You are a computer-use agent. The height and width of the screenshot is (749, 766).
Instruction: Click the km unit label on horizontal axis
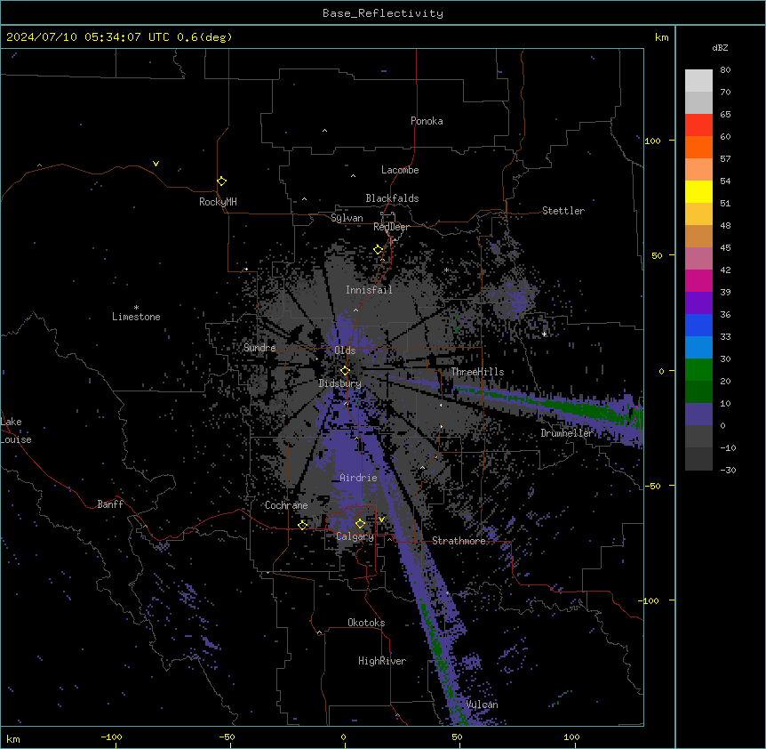coord(13,739)
